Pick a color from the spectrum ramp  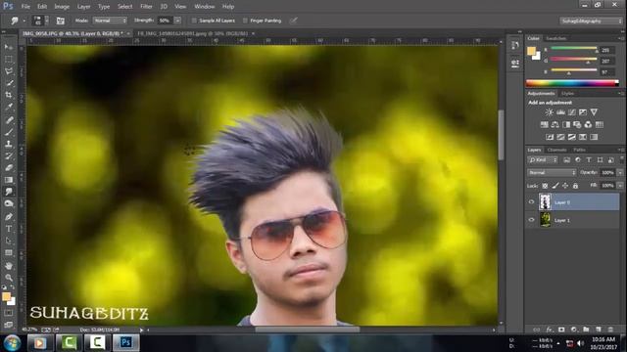coord(572,83)
